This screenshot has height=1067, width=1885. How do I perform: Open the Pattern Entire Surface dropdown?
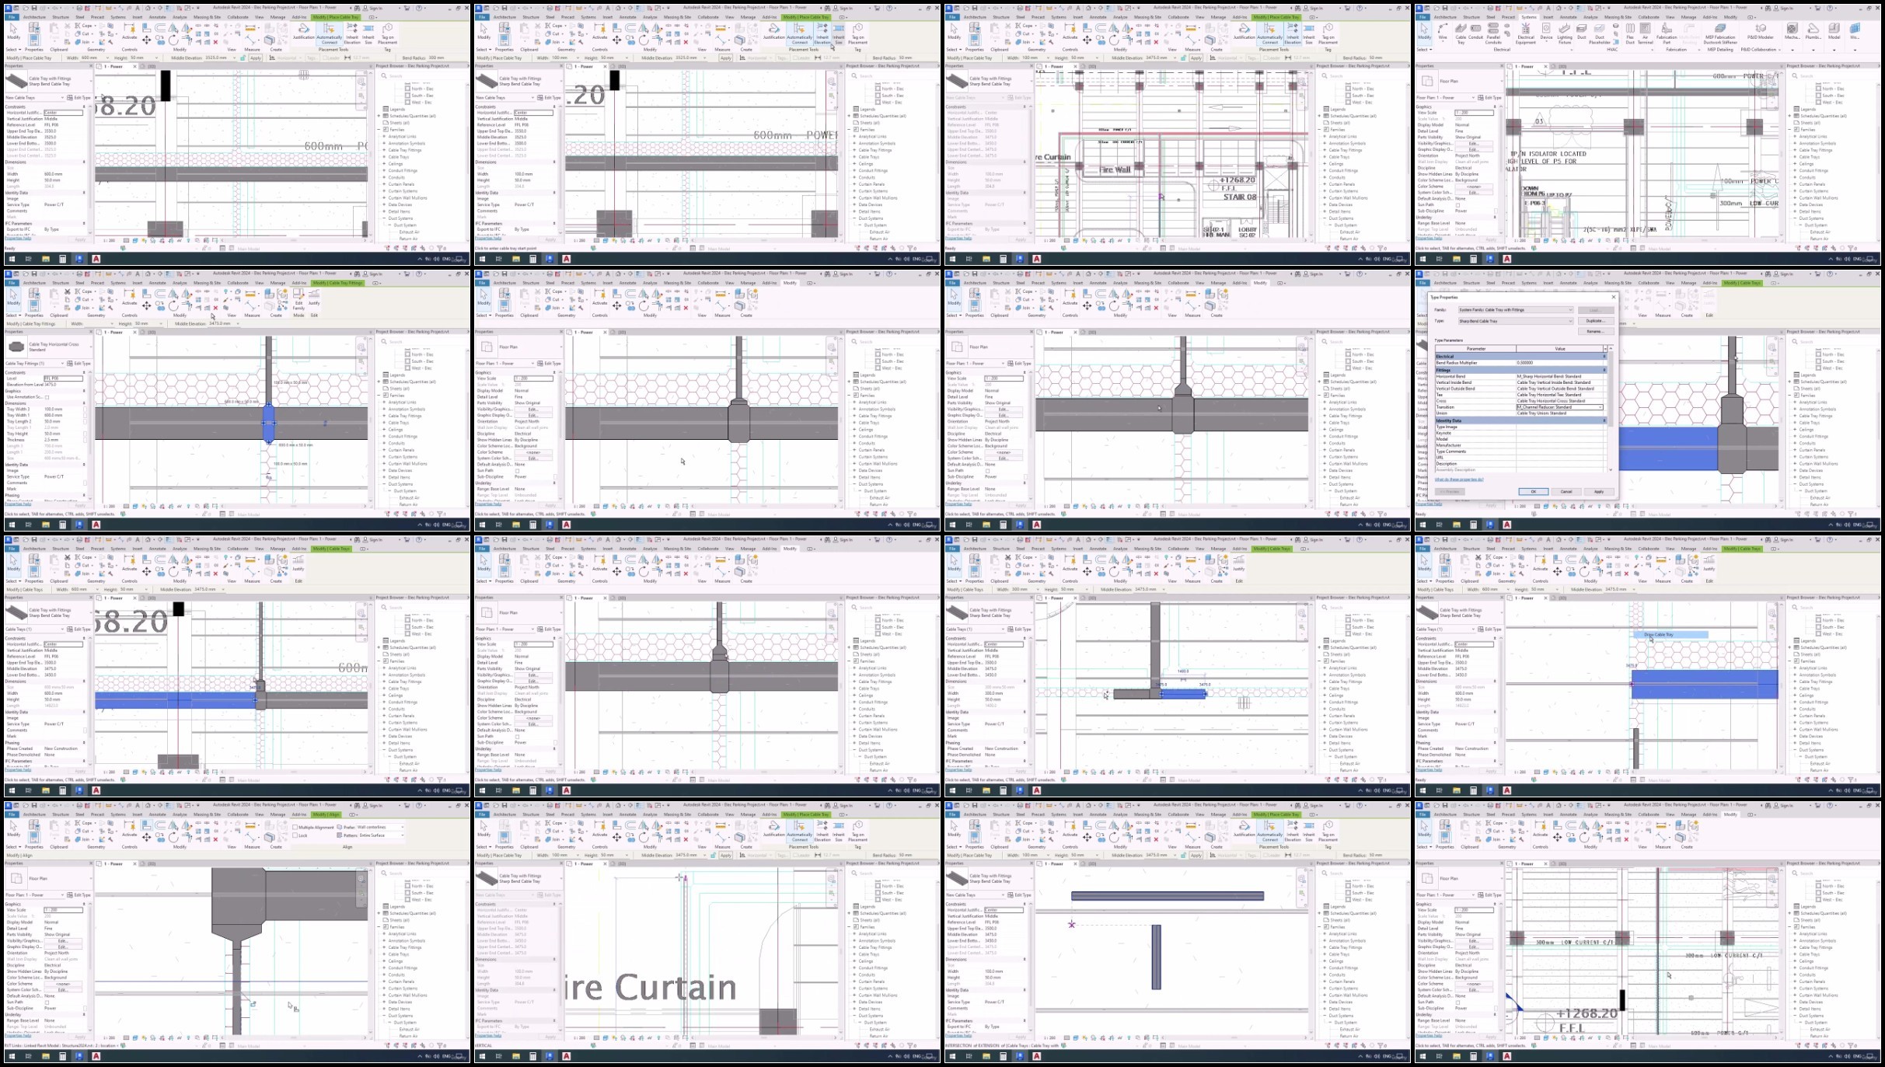tap(381, 835)
